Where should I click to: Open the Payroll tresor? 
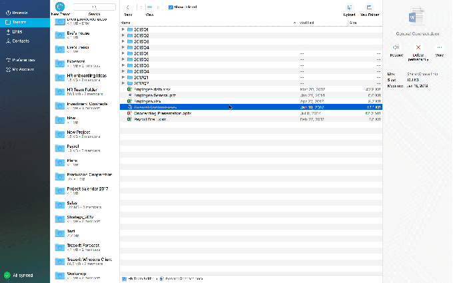tap(85, 148)
